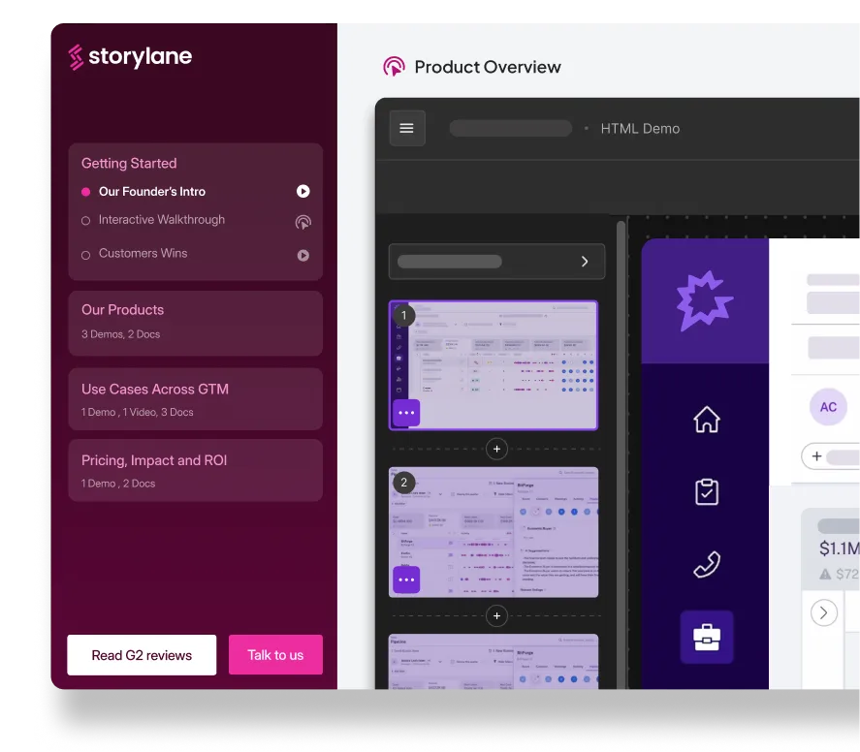The image size is (860, 752).
Task: Select the Customers Wins radio circle
Action: [x=85, y=256]
